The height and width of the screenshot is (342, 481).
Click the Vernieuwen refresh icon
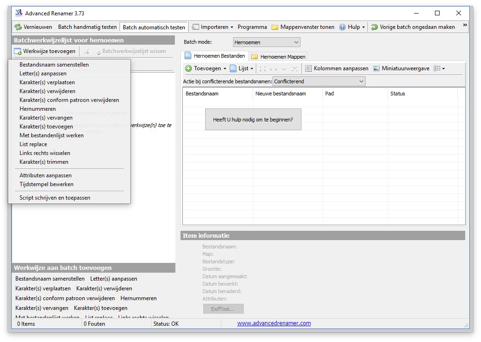pyautogui.click(x=18, y=27)
